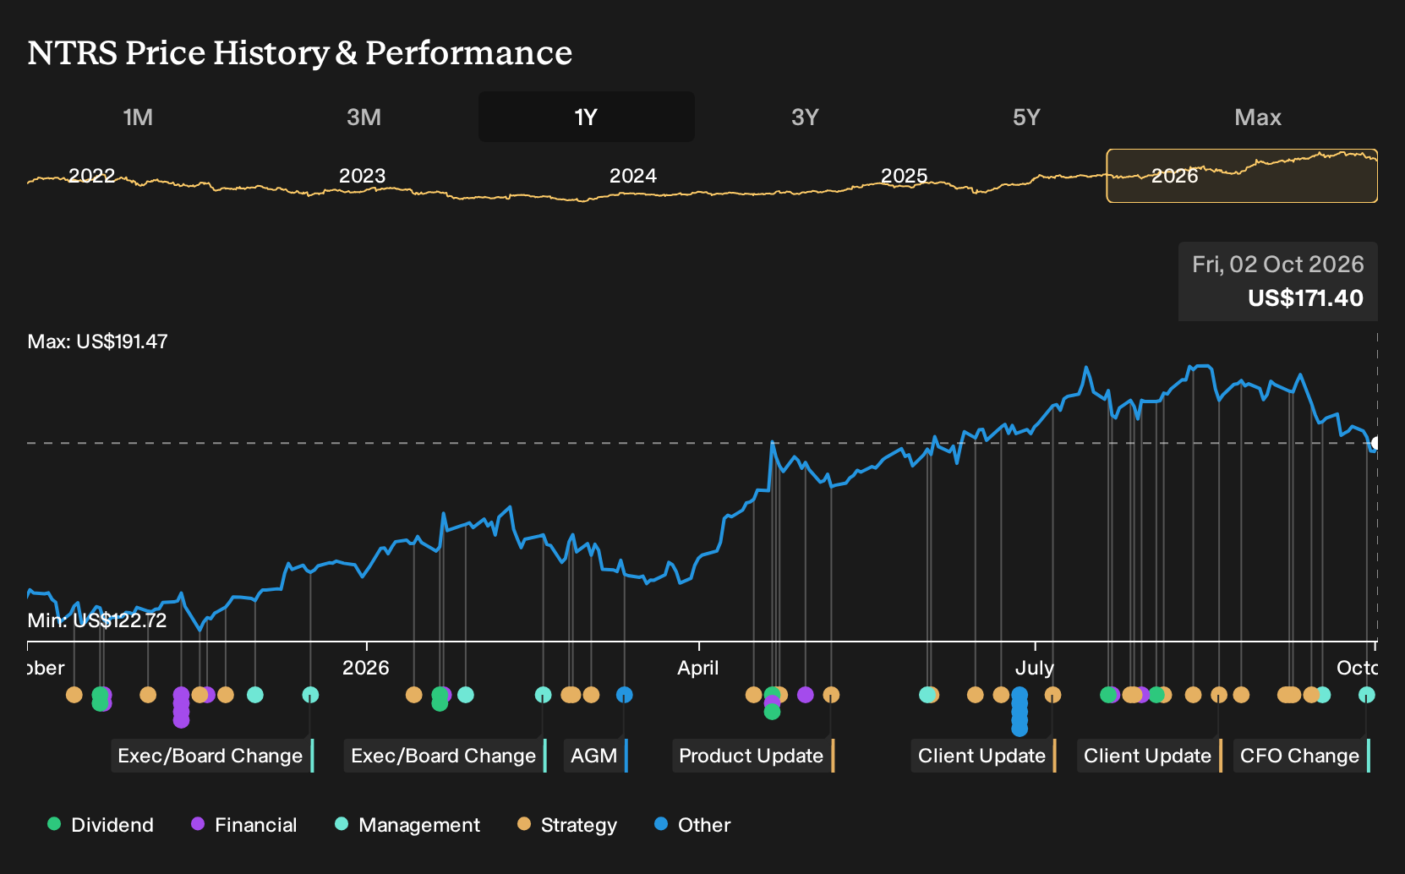The height and width of the screenshot is (874, 1405).
Task: Click teal Management dot above CFO Change label
Action: tap(1366, 695)
